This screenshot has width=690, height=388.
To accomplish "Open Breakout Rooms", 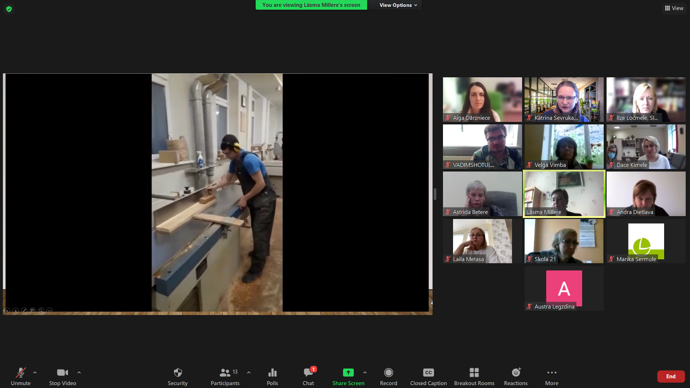I will point(474,376).
